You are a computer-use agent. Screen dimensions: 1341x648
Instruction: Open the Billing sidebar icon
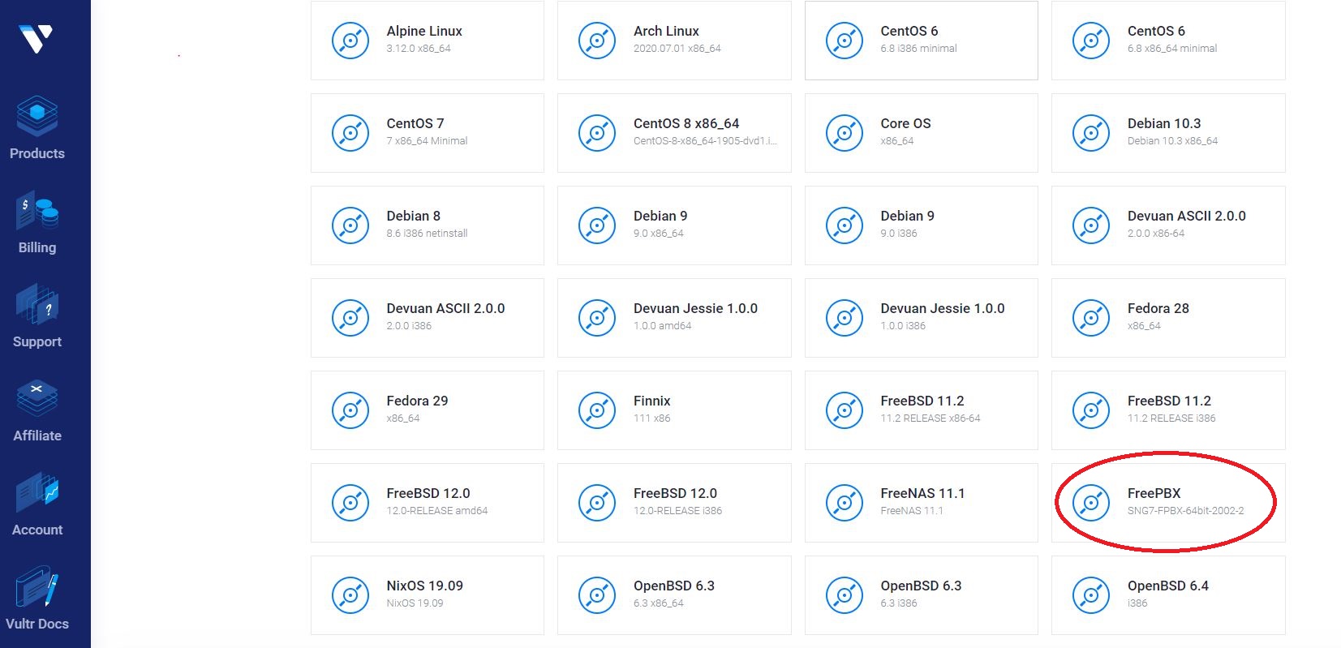pyautogui.click(x=37, y=212)
